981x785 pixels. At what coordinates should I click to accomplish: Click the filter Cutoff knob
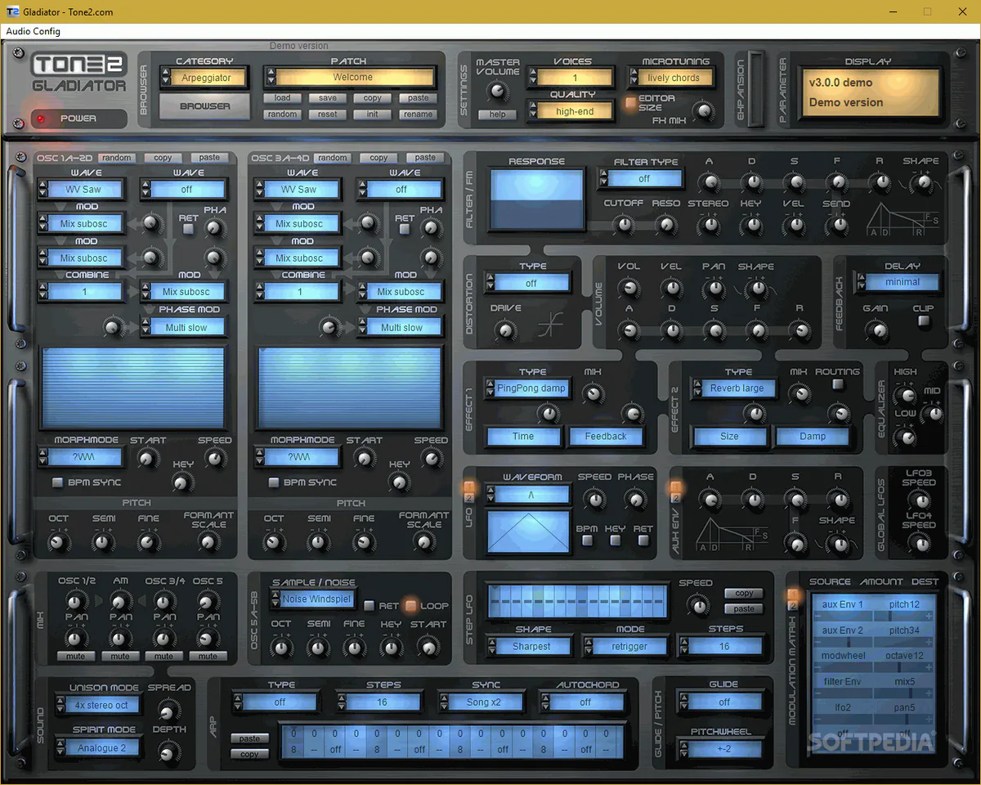click(x=624, y=224)
